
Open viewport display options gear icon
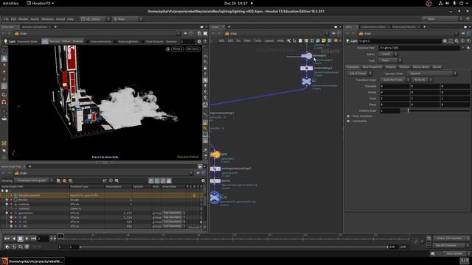pos(199,41)
